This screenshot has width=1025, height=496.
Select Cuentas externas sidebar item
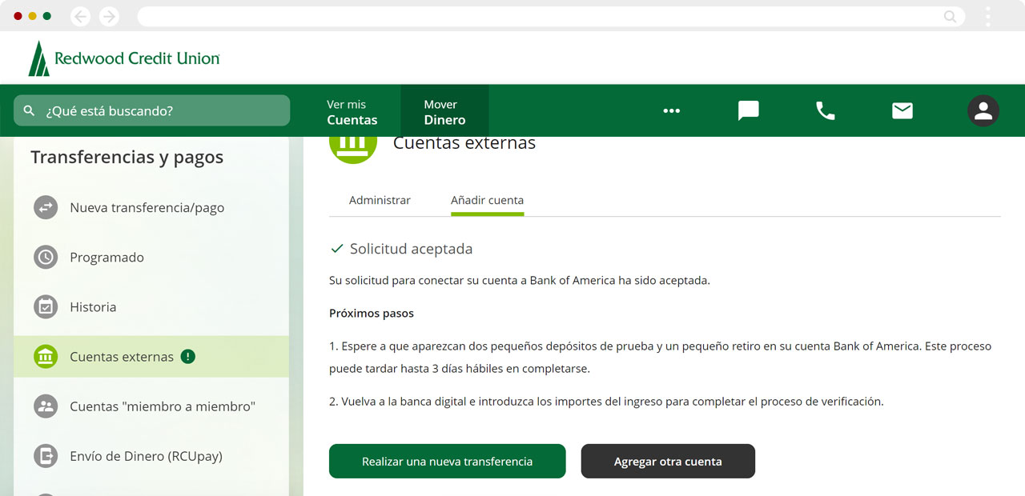click(x=151, y=357)
